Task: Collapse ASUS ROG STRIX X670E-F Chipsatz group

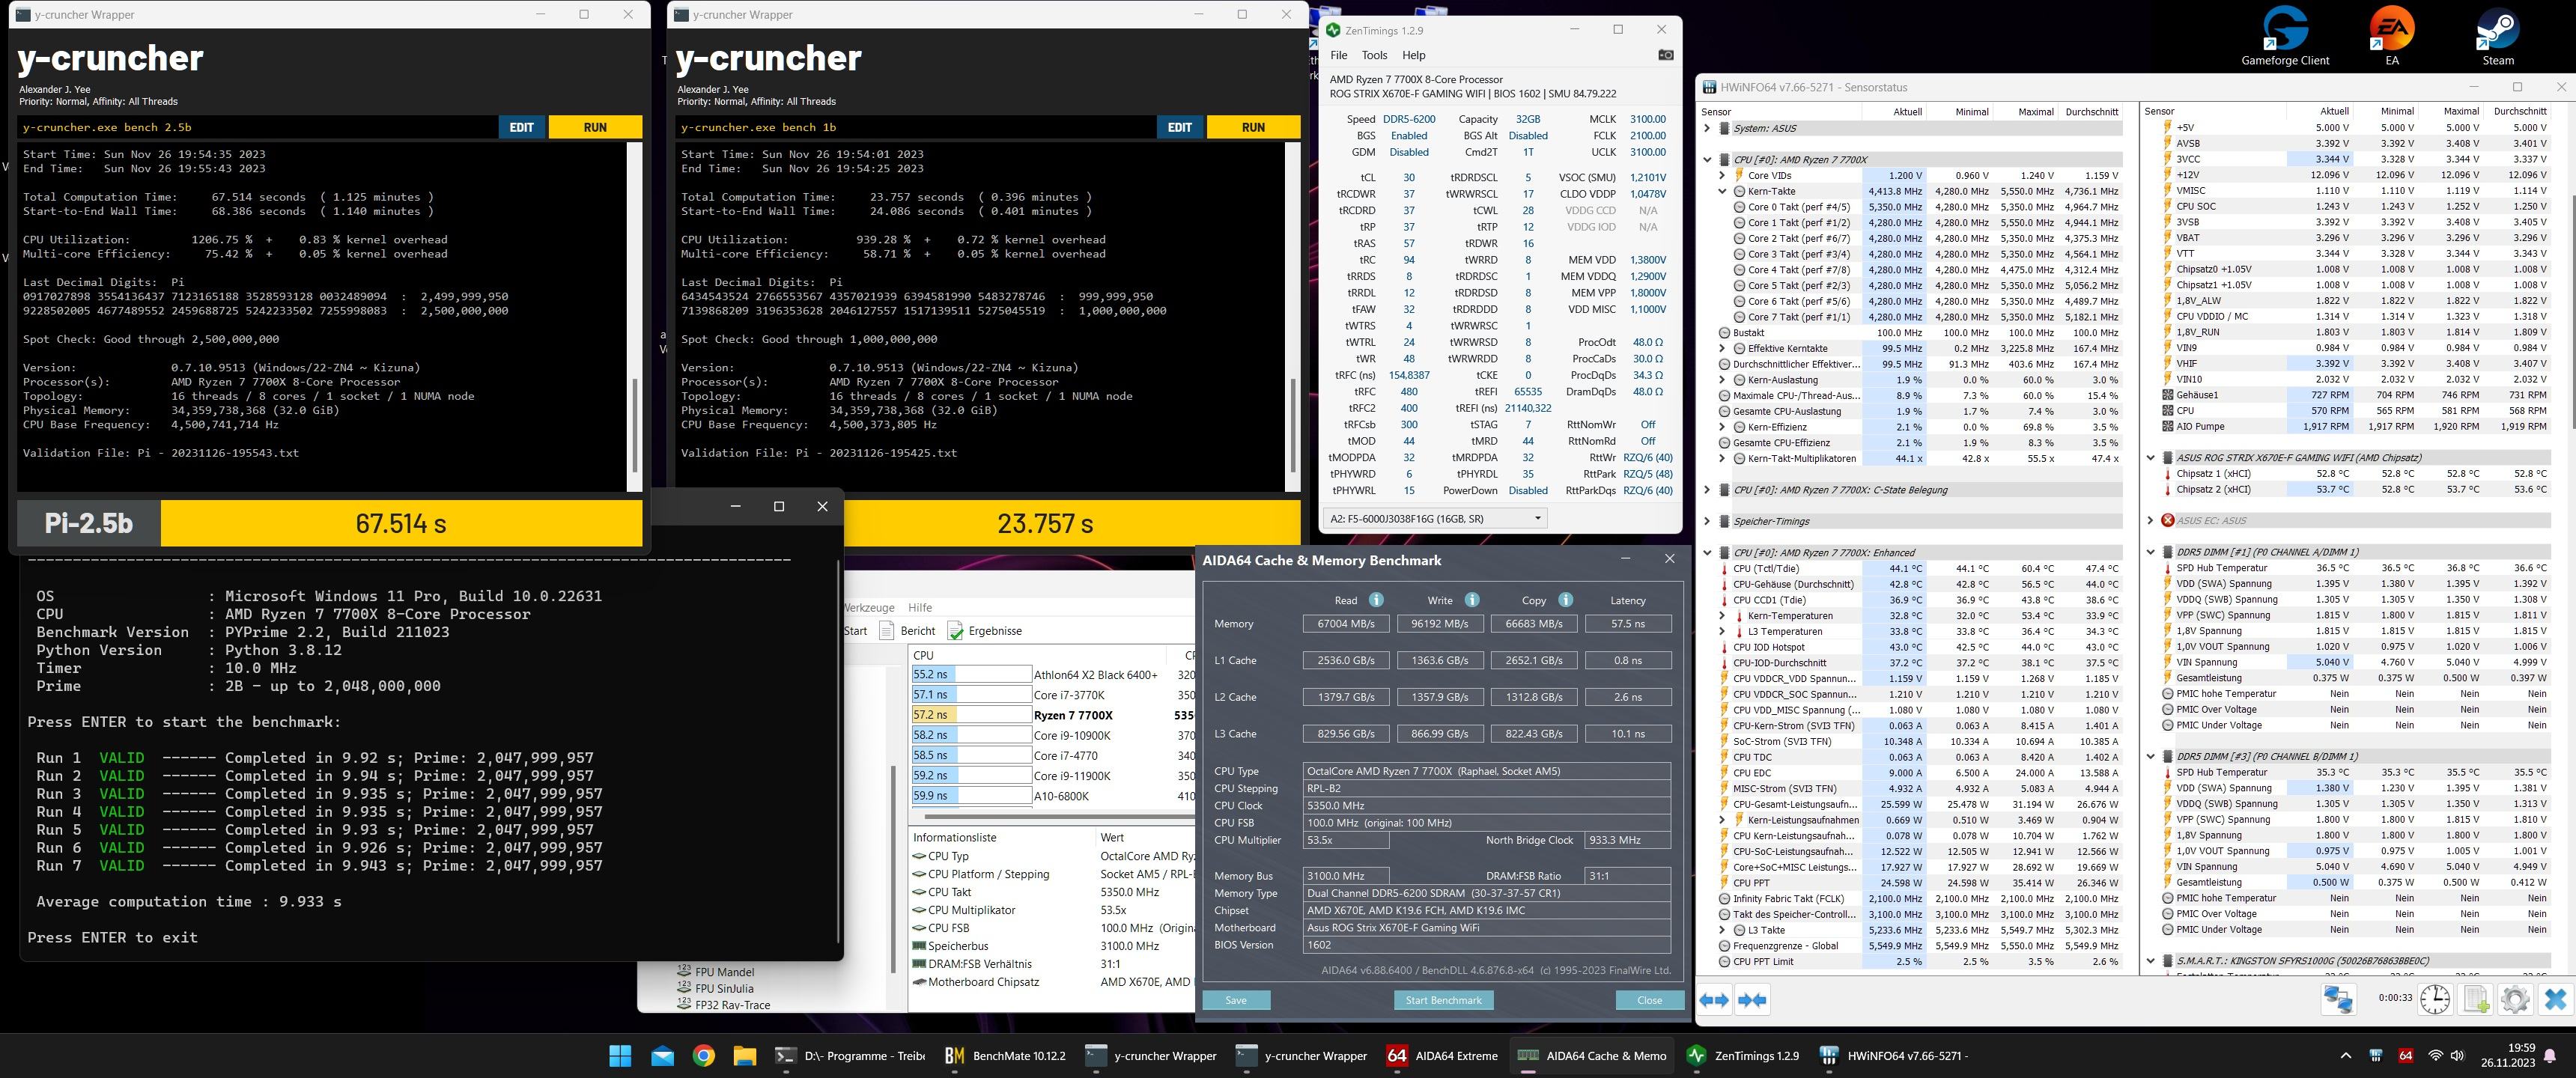Action: coord(2151,458)
